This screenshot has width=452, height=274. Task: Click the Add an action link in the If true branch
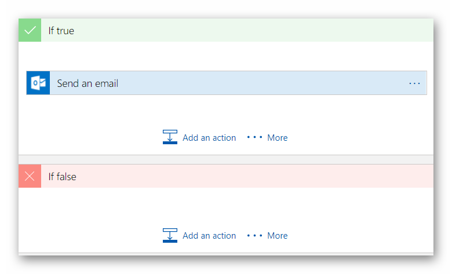(x=209, y=138)
